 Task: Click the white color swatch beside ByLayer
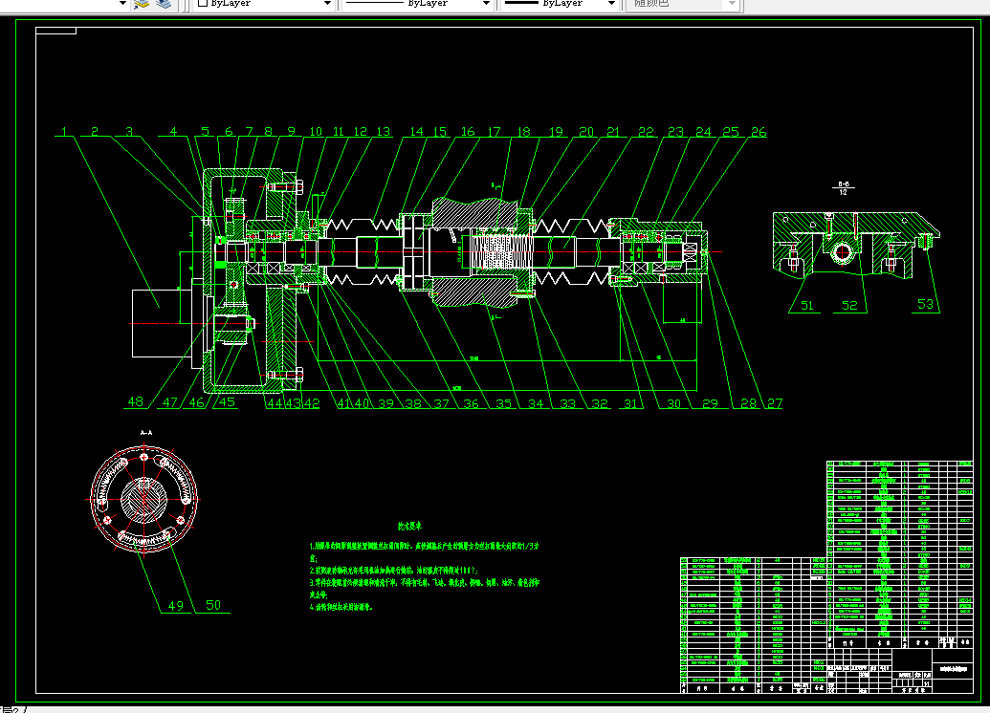[203, 3]
